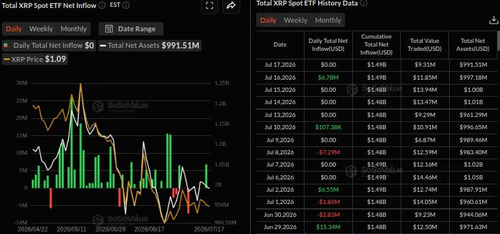Screen dimensions: 500x234
Task: Select Daily tab in chart panel
Action: [x=13, y=29]
